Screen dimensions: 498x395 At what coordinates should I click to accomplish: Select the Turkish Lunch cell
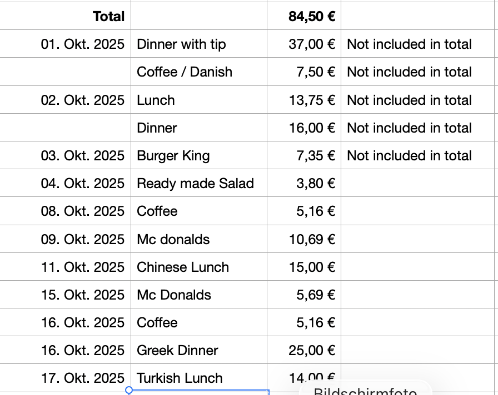click(x=180, y=378)
